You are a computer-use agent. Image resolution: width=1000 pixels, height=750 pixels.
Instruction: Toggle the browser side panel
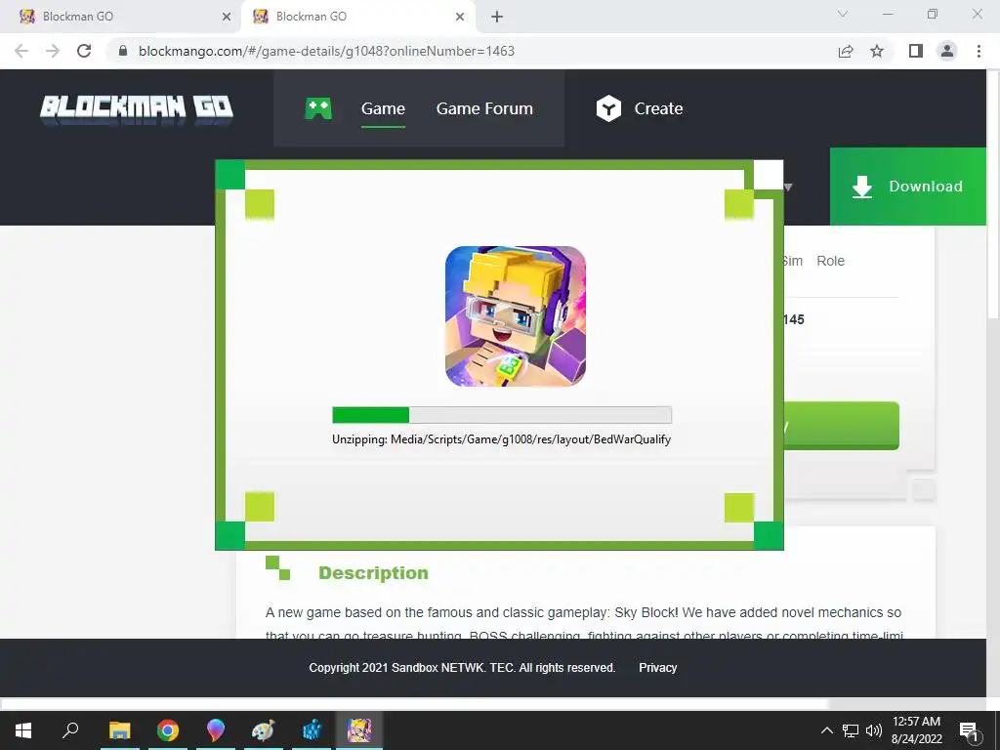[x=916, y=51]
